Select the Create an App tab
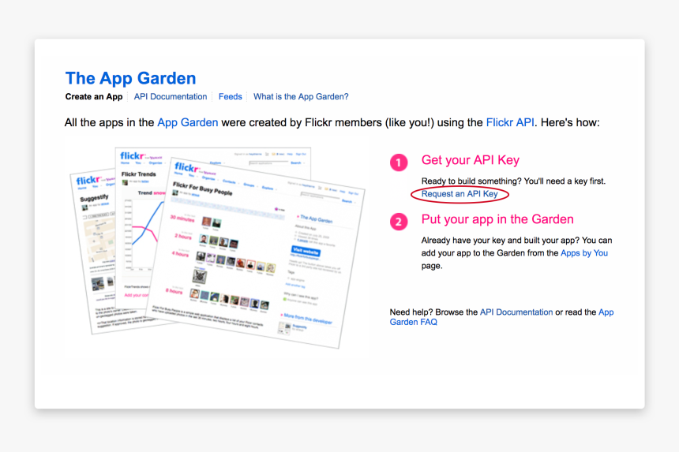The image size is (679, 452). [x=94, y=97]
